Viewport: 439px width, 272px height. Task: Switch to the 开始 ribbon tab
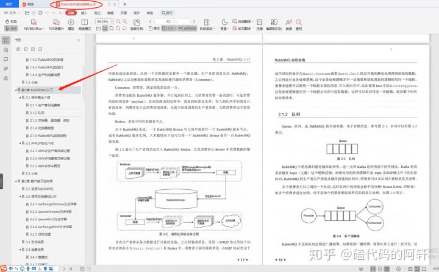pyautogui.click(x=71, y=13)
